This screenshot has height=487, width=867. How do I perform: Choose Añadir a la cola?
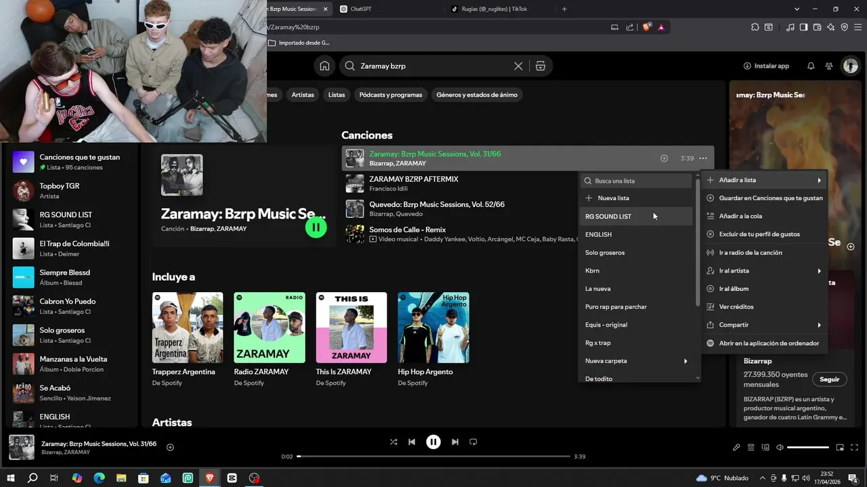[763, 216]
